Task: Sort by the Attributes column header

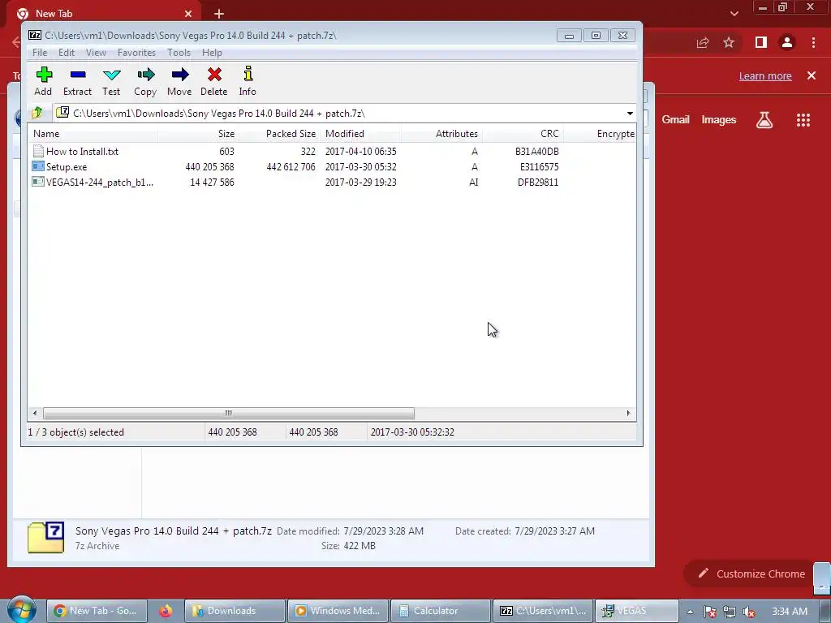Action: [441, 134]
